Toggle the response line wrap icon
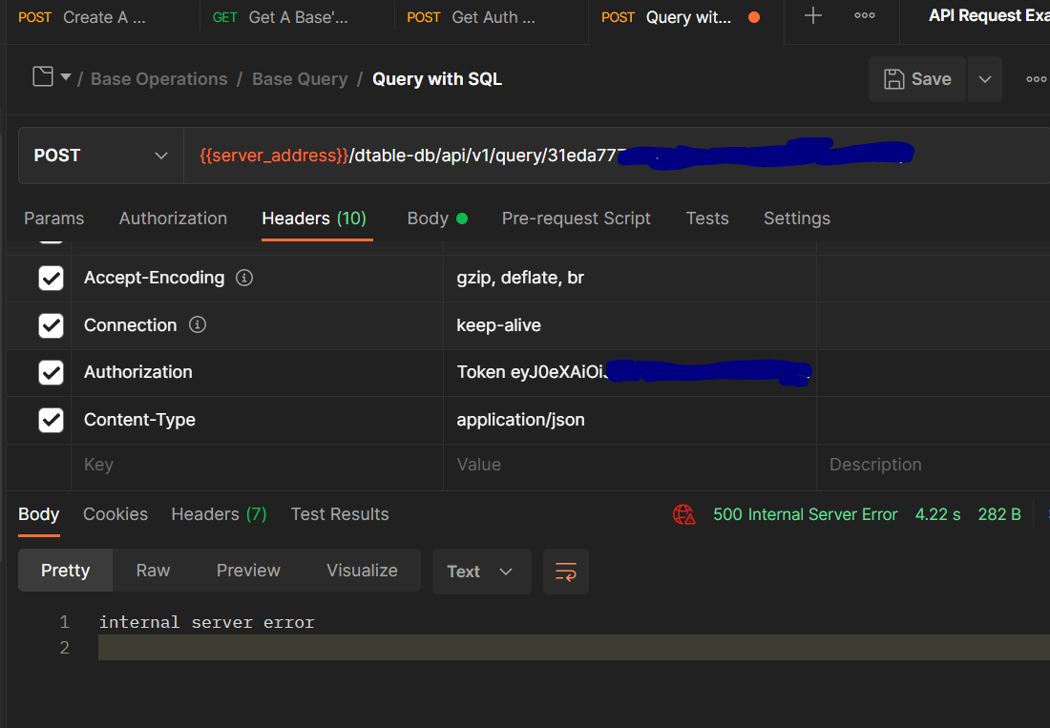1050x728 pixels. click(x=566, y=572)
